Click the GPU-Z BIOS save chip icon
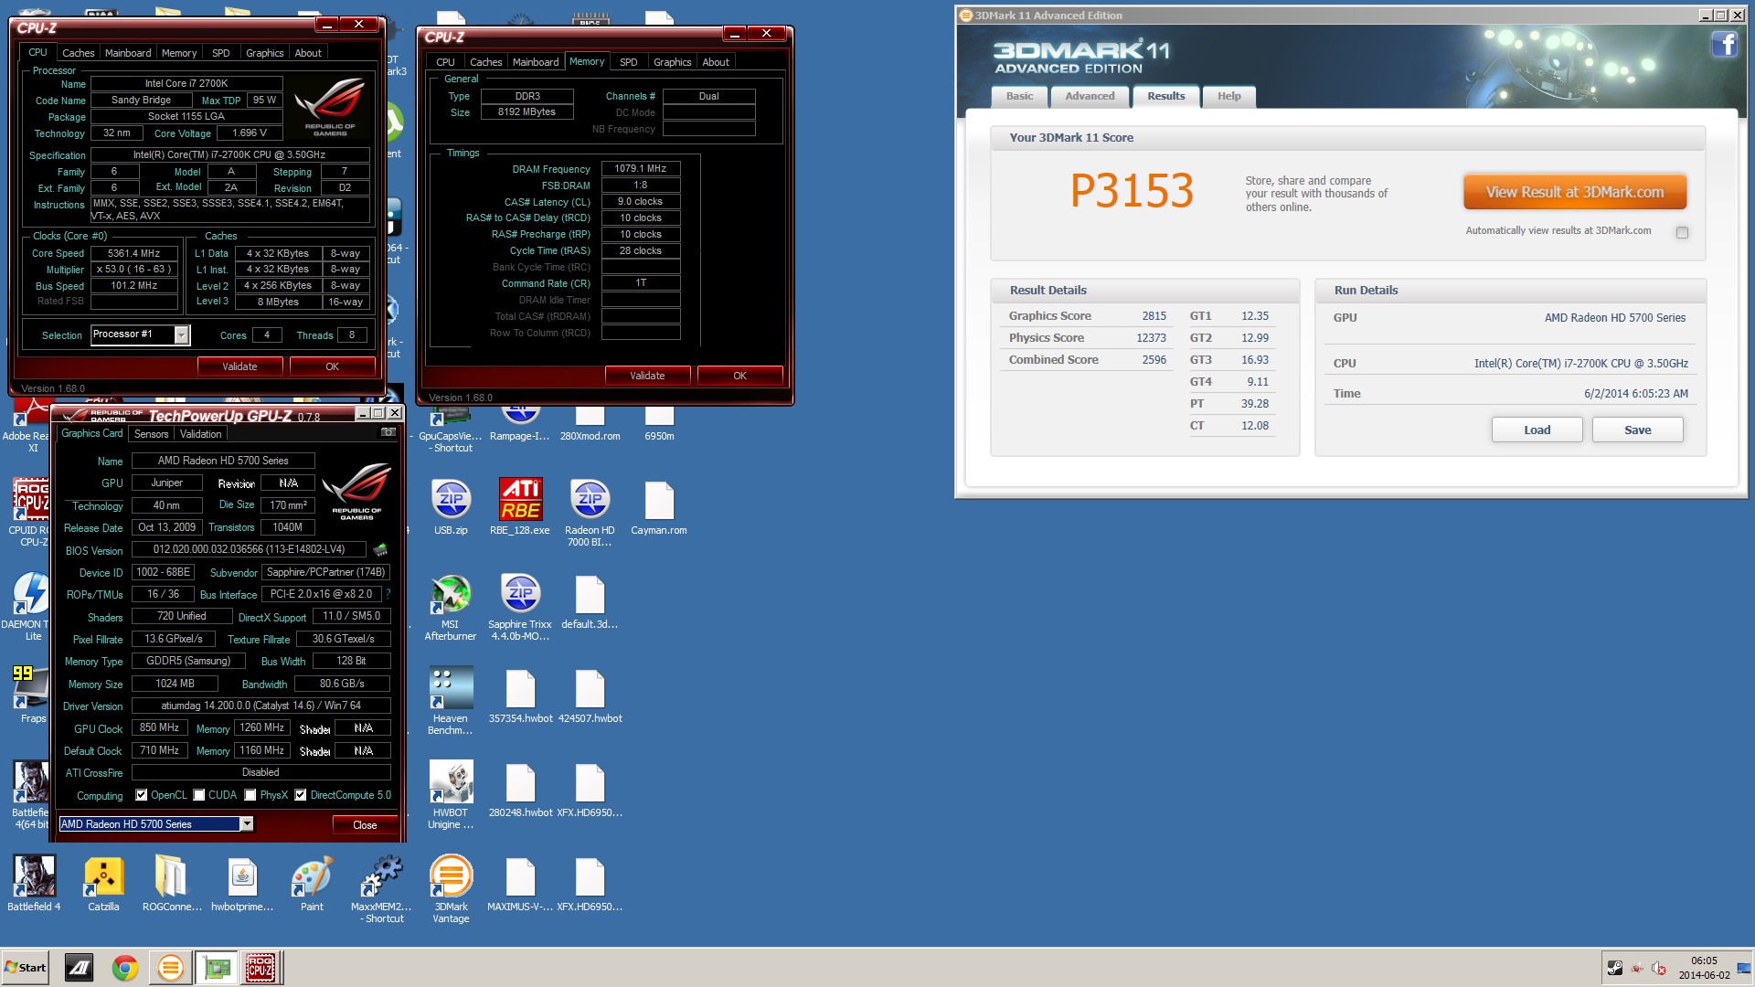The height and width of the screenshot is (987, 1755). [x=380, y=549]
